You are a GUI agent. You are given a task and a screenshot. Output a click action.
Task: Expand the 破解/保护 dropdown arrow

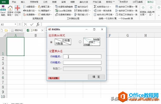(51, 15)
